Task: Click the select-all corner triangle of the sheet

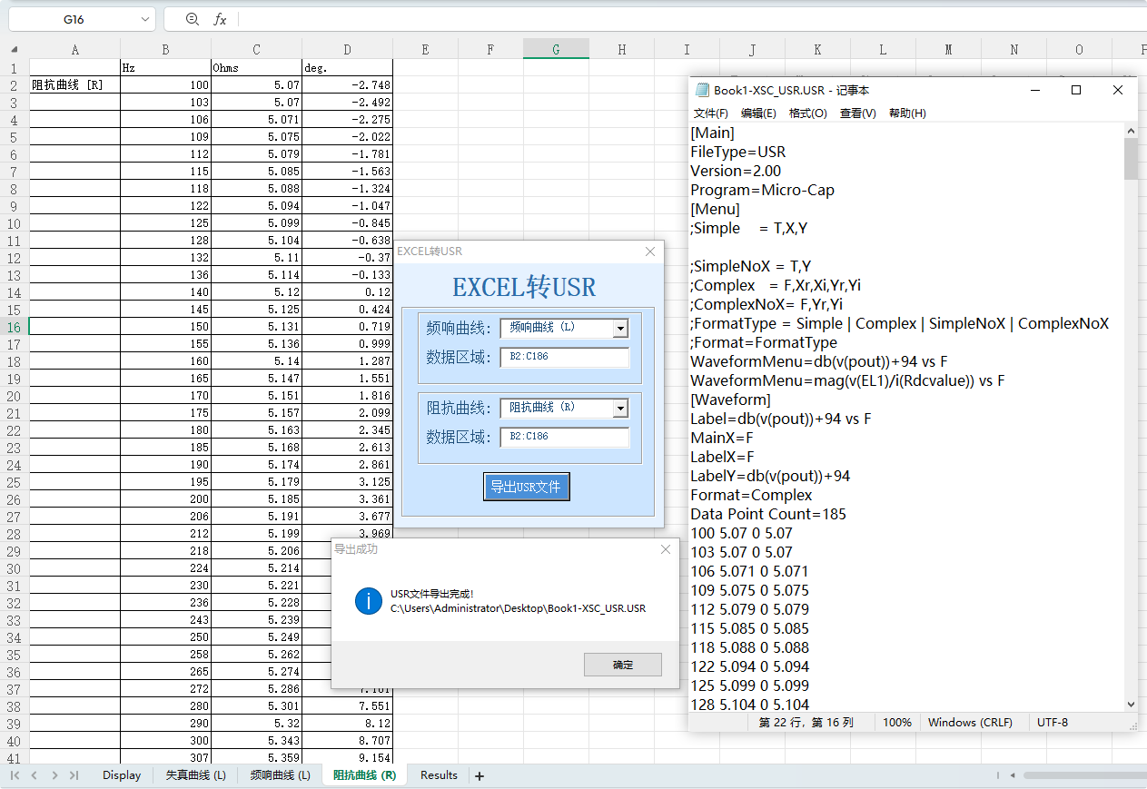Action: pyautogui.click(x=14, y=50)
